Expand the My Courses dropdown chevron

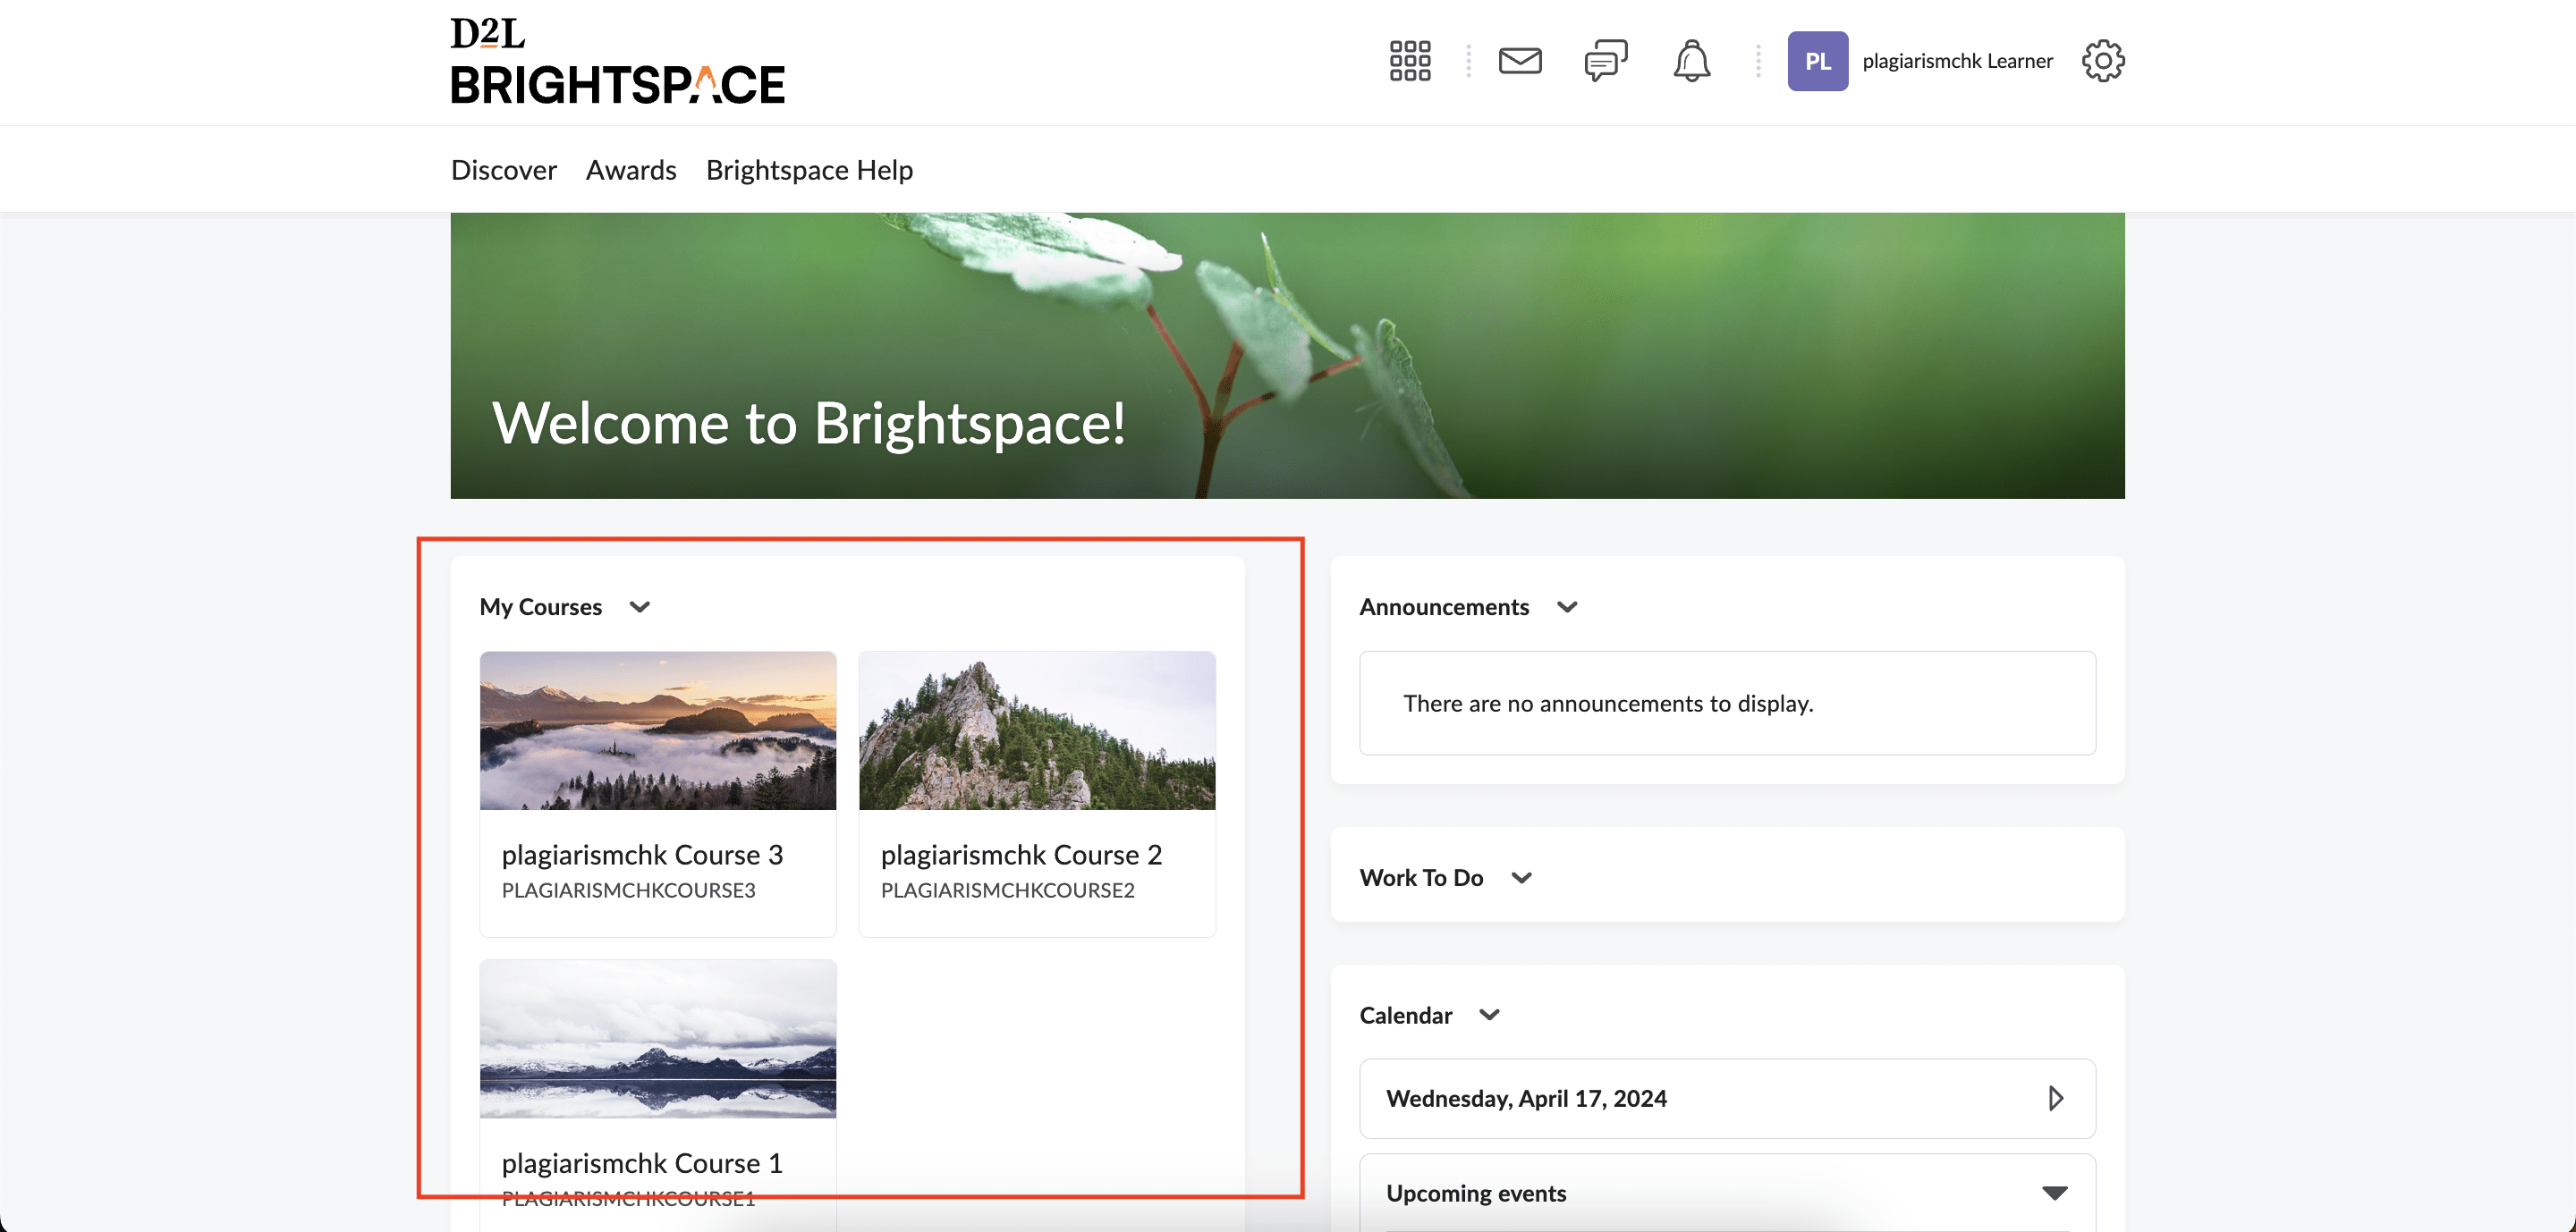[x=640, y=604]
